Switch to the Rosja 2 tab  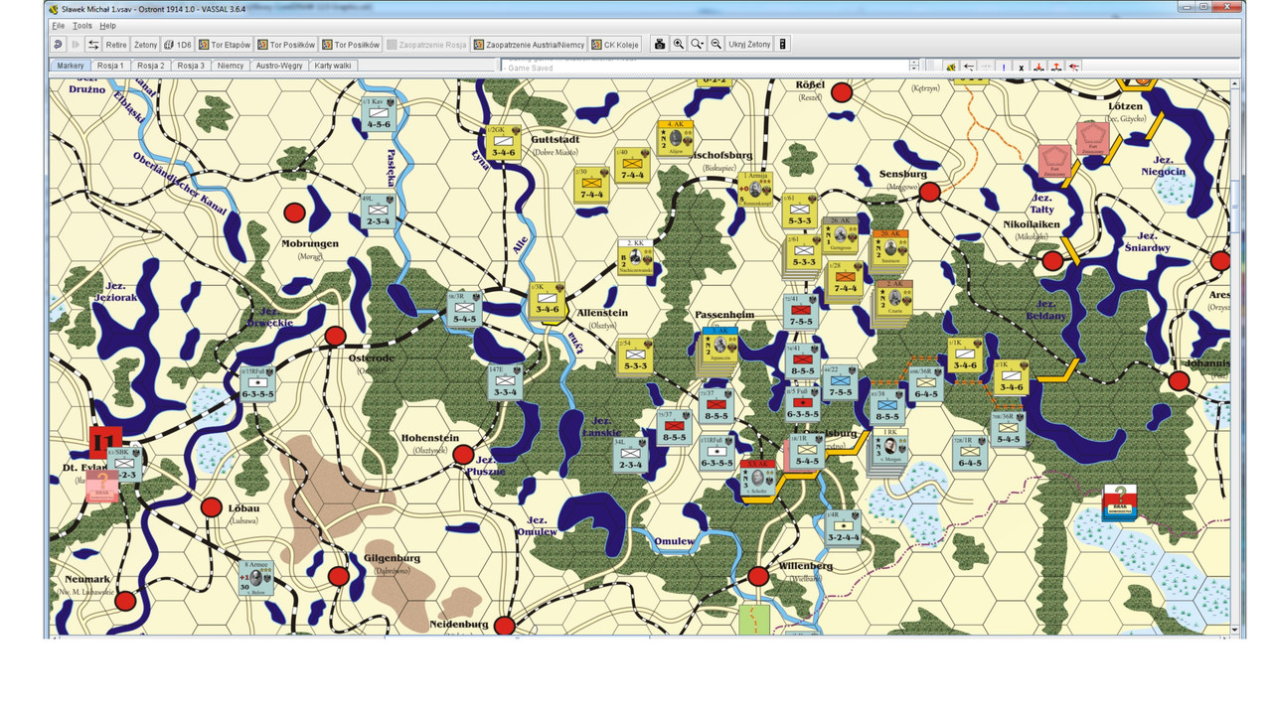pyautogui.click(x=151, y=66)
